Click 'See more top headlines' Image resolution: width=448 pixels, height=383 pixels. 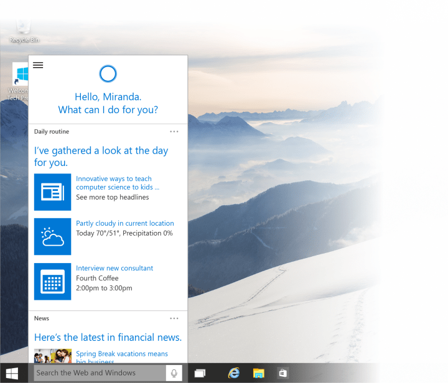pos(113,197)
